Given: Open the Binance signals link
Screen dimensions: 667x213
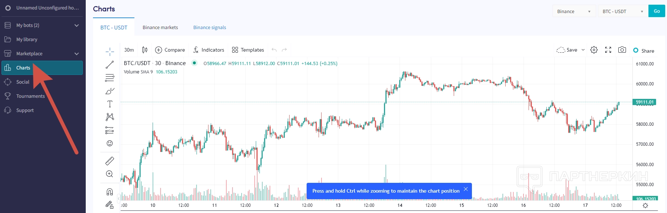Looking at the screenshot, I should (x=210, y=27).
